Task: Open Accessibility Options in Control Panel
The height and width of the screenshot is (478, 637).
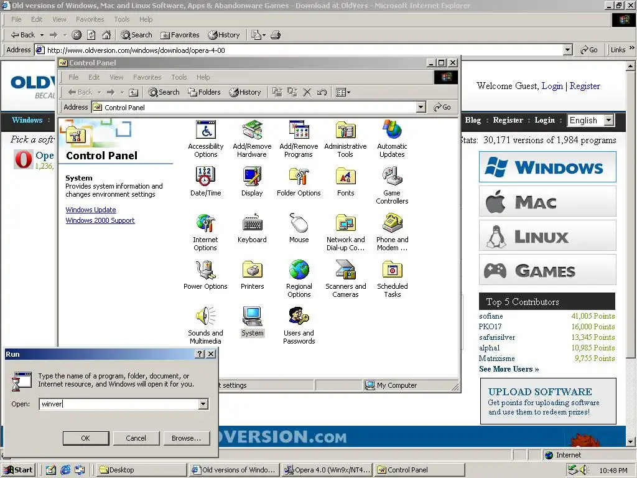Action: tap(205, 139)
